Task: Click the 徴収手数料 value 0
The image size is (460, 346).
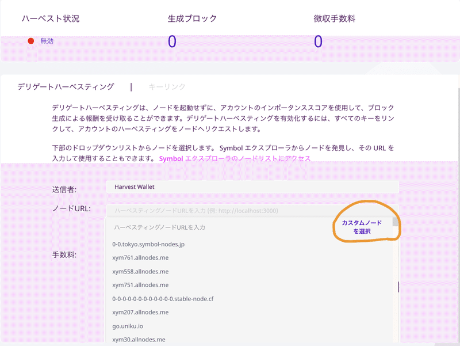Action: (318, 41)
